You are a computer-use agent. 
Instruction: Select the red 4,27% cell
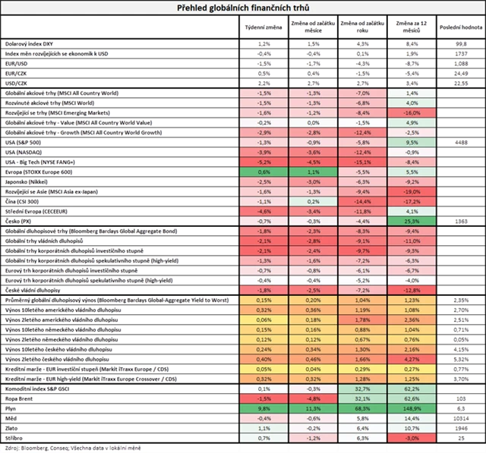click(x=411, y=359)
